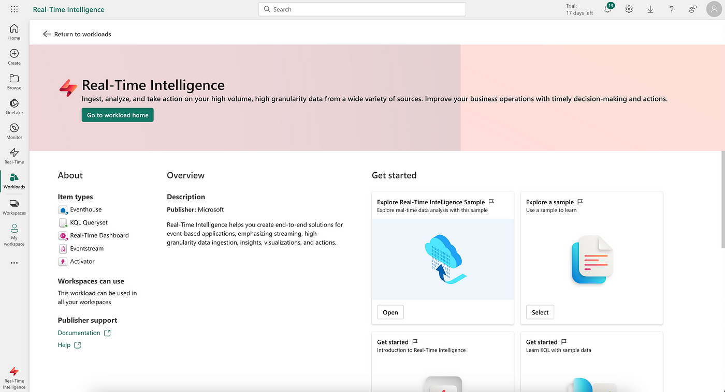
Task: Open OneLake from the sidebar
Action: 14,106
